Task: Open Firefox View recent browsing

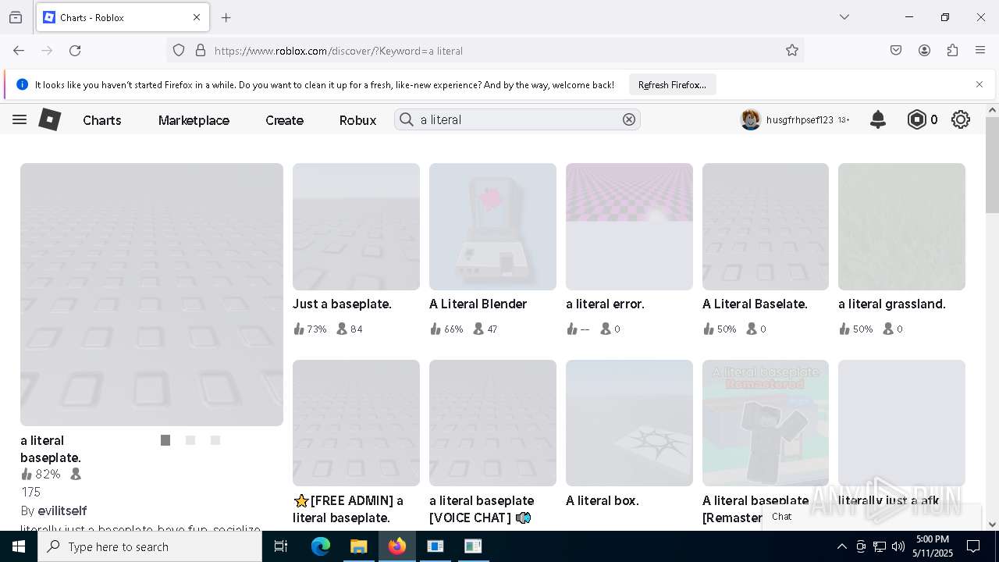Action: (x=16, y=17)
